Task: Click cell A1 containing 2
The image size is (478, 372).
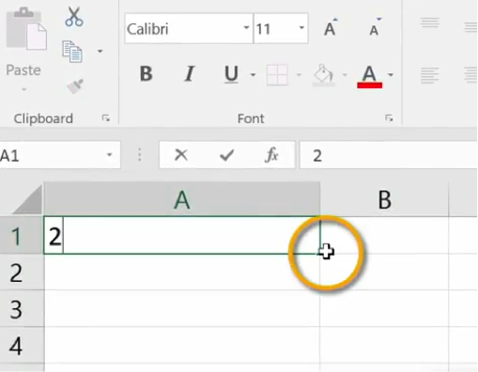Action: [x=182, y=235]
